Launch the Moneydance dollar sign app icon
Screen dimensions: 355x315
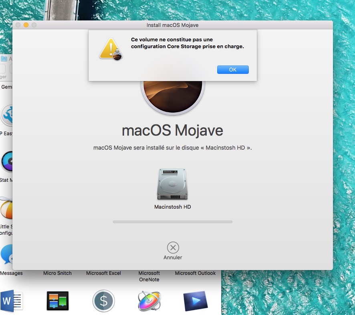click(104, 301)
